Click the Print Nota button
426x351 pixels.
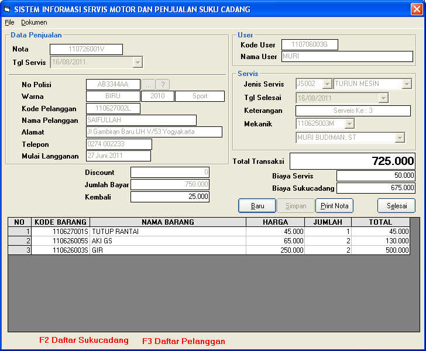[x=335, y=206]
